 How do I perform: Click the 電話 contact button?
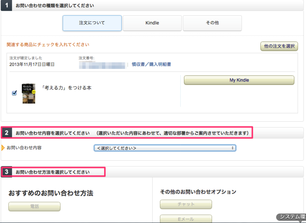tap(34, 207)
